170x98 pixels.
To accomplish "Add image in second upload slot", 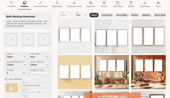I will point(28,39).
